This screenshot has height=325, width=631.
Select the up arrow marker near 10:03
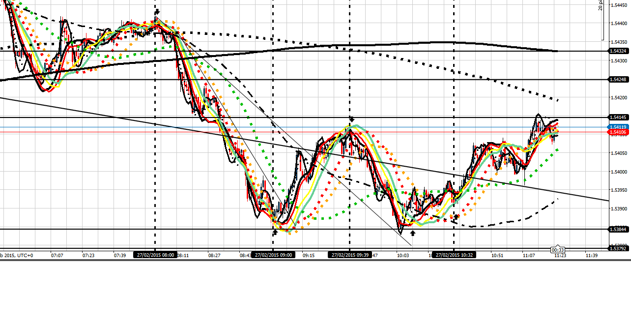click(413, 233)
